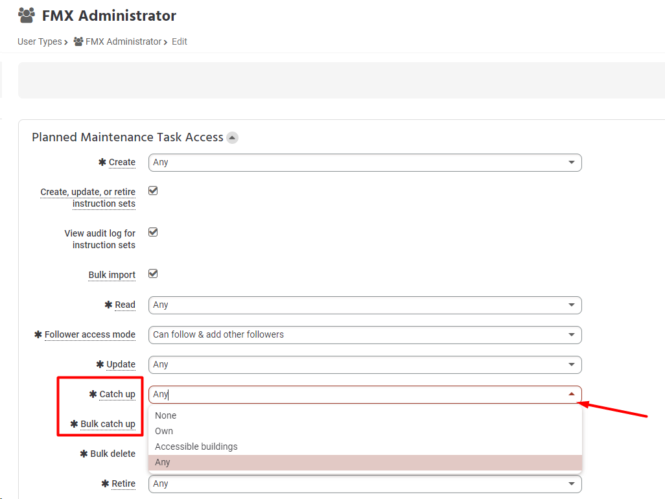665x499 pixels.
Task: Toggle the Bulk import checkbox
Action: tap(153, 273)
